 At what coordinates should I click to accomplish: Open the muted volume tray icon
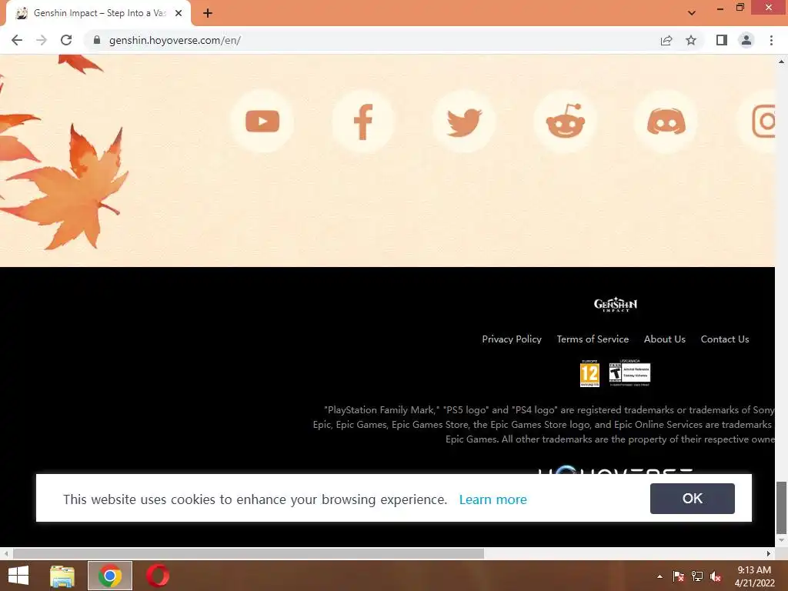(715, 576)
